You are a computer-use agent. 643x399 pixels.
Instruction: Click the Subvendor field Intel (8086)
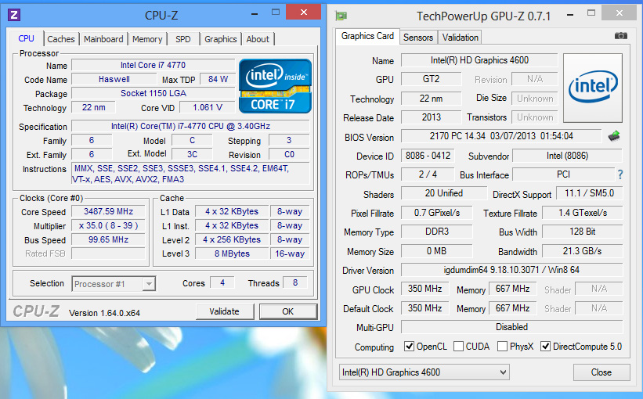(x=567, y=156)
